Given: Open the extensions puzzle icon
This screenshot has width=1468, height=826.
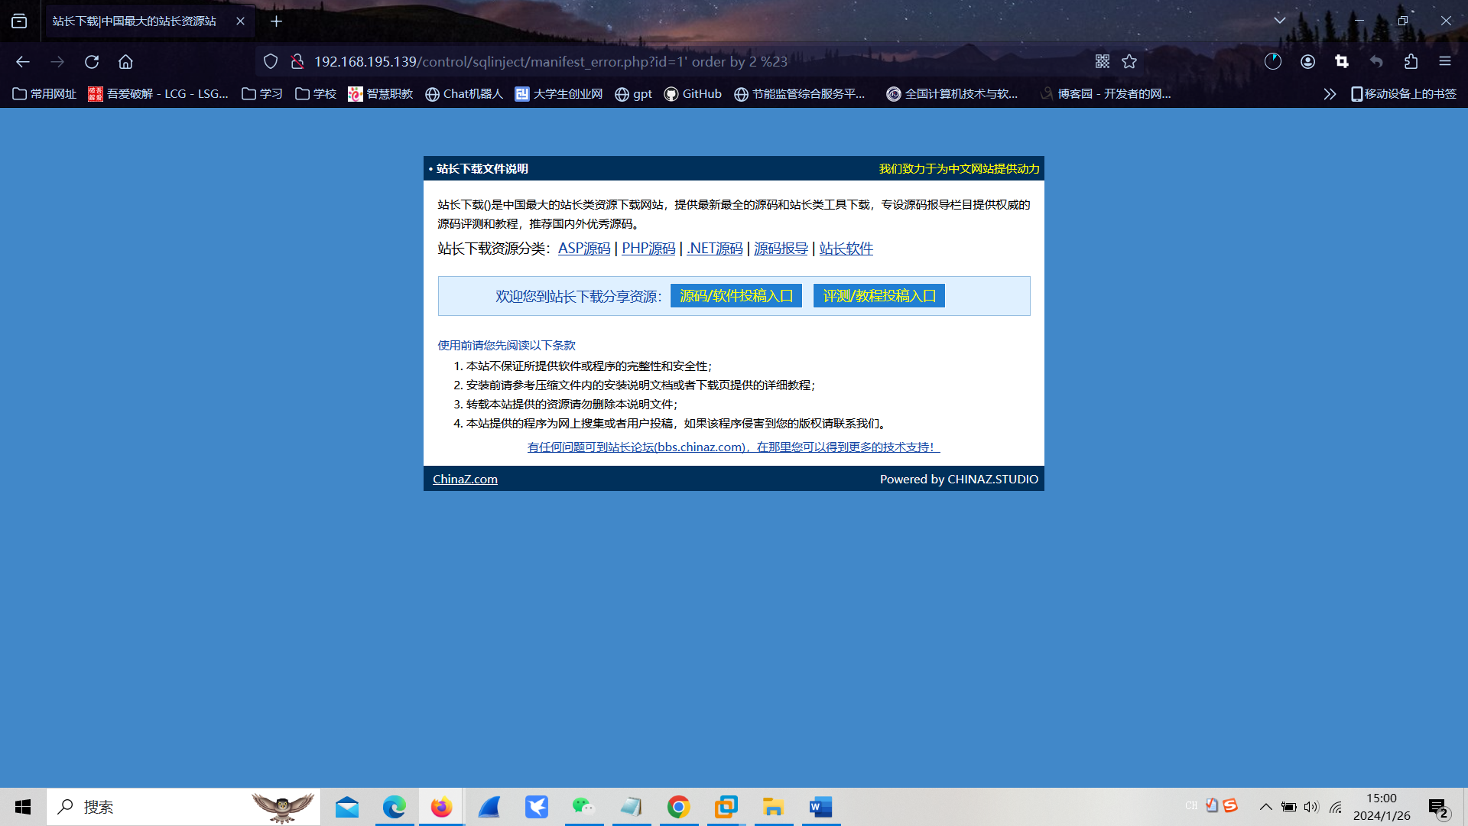Looking at the screenshot, I should 1411,62.
